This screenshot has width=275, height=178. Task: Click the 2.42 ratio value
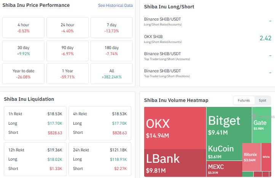[265, 38]
